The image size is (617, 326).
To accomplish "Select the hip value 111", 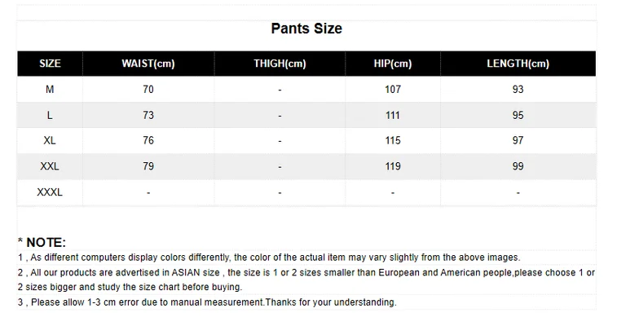I will 393,115.
